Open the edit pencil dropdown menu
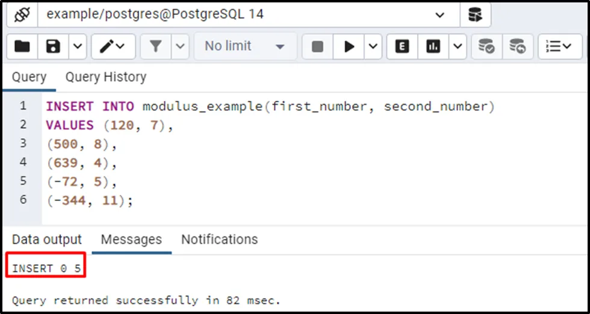This screenshot has height=314, width=590. click(113, 46)
